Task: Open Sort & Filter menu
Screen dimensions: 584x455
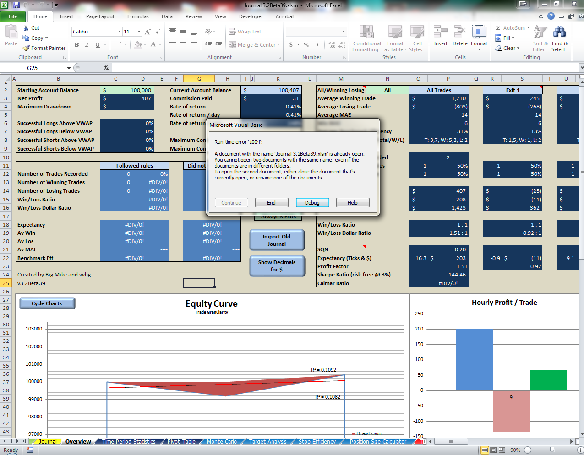Action: coord(540,39)
